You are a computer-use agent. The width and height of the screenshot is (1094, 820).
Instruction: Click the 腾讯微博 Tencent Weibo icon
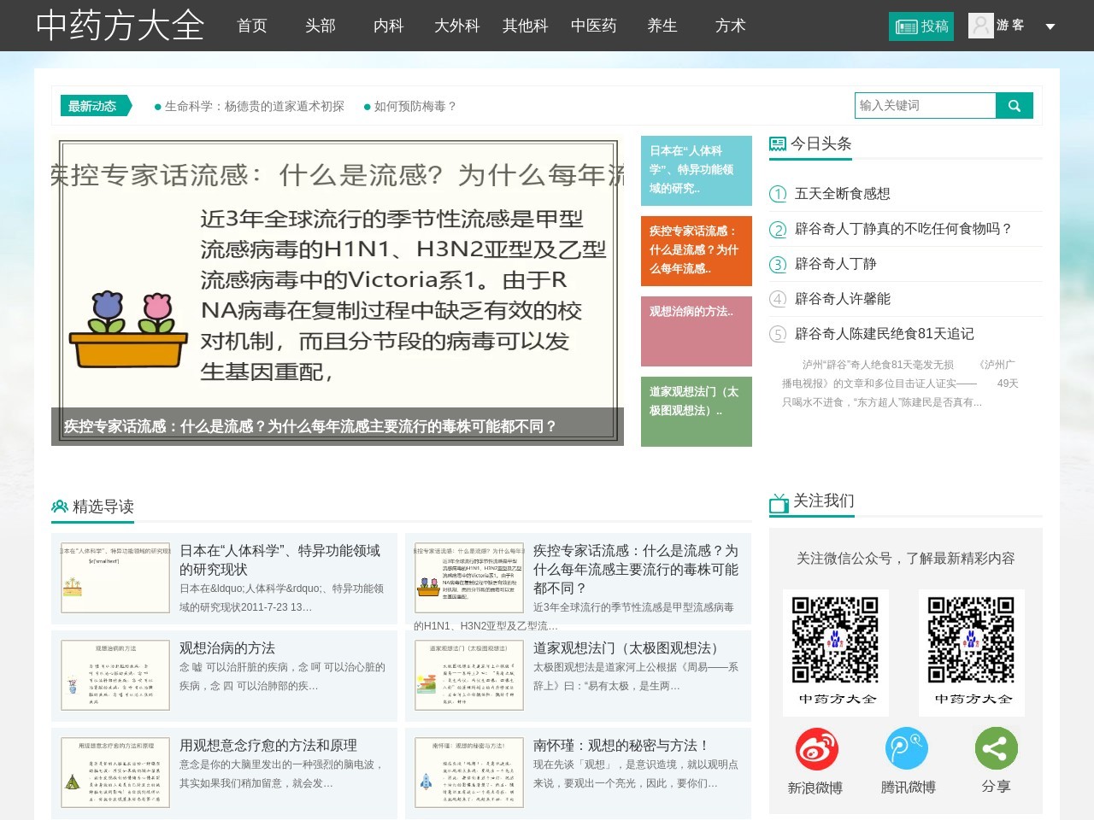tap(907, 748)
